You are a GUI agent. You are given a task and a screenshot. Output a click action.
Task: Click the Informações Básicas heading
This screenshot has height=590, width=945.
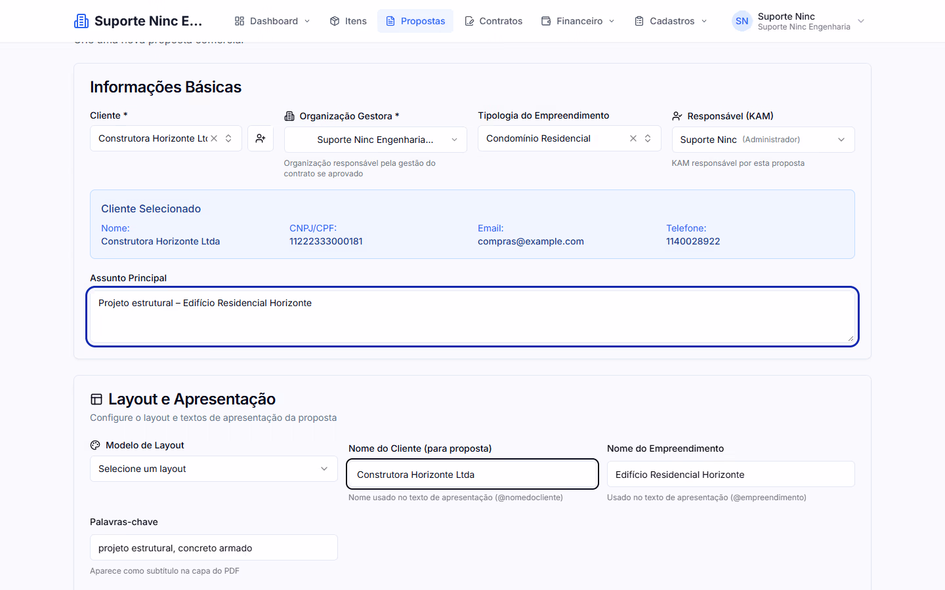coord(165,87)
